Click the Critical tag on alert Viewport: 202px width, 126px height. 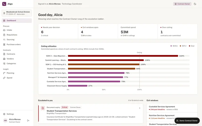click(65, 107)
